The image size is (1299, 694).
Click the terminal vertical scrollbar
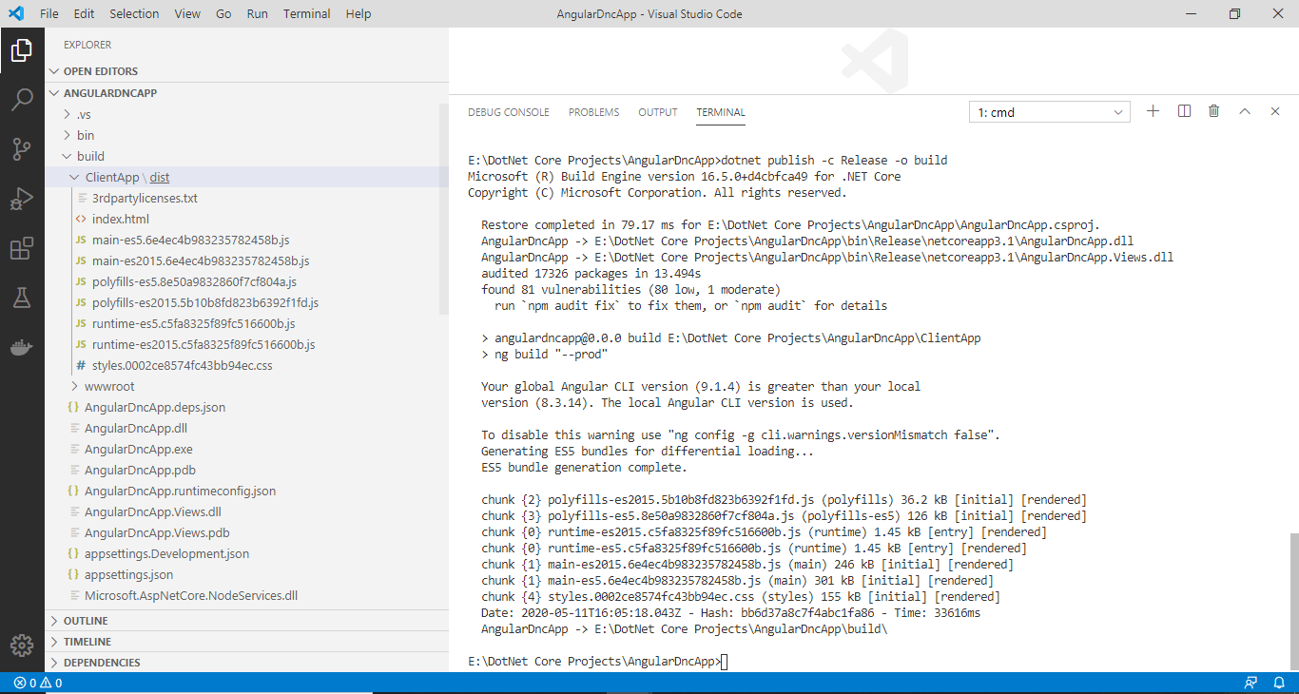[x=1294, y=601]
